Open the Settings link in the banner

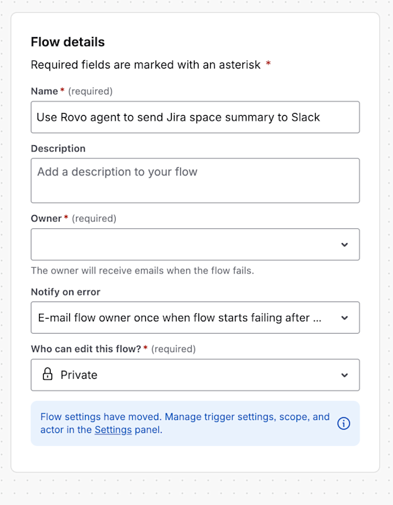tap(113, 430)
